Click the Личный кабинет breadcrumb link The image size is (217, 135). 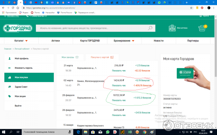point(22,49)
